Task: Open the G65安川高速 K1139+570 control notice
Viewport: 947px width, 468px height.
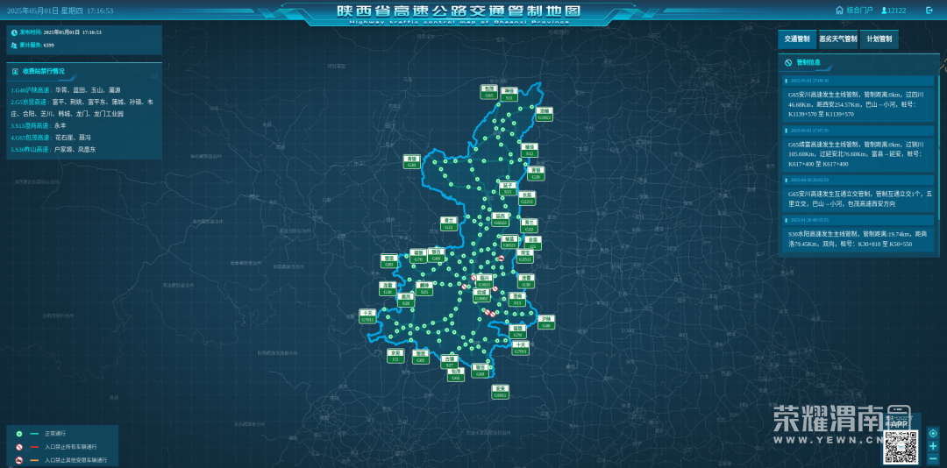Action: [x=858, y=103]
